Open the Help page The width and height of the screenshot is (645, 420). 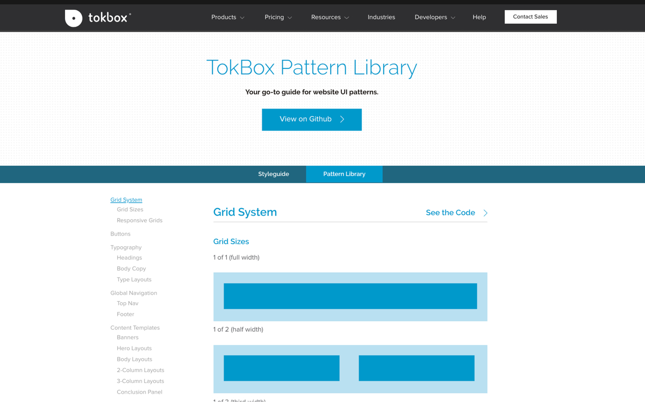479,17
